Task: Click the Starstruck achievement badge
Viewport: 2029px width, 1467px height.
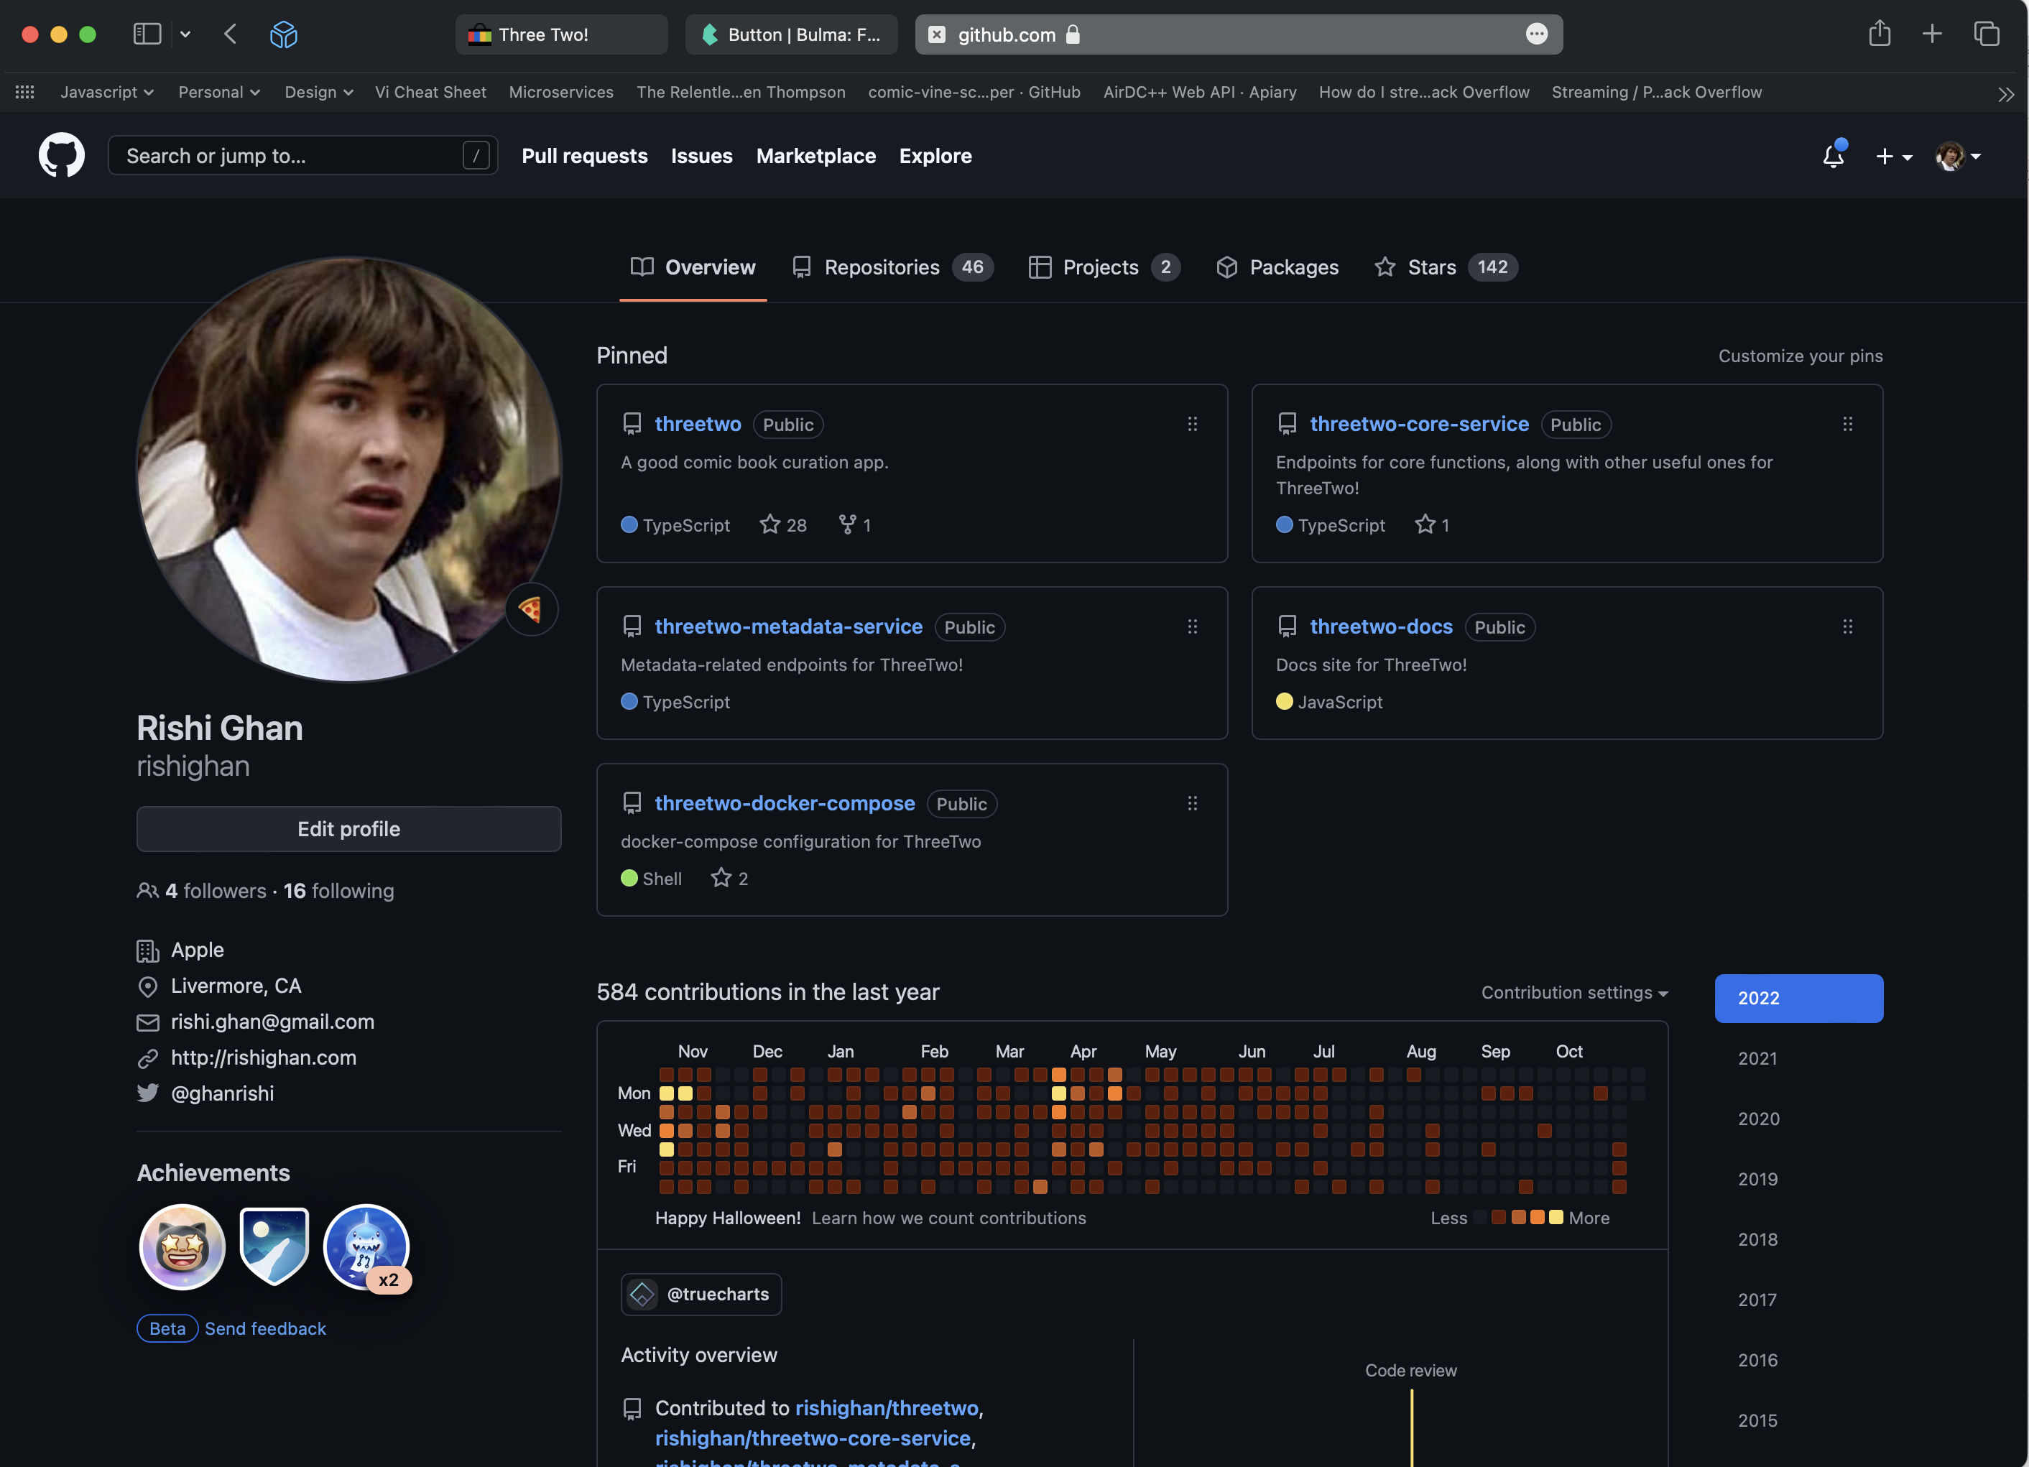Action: 182,1246
